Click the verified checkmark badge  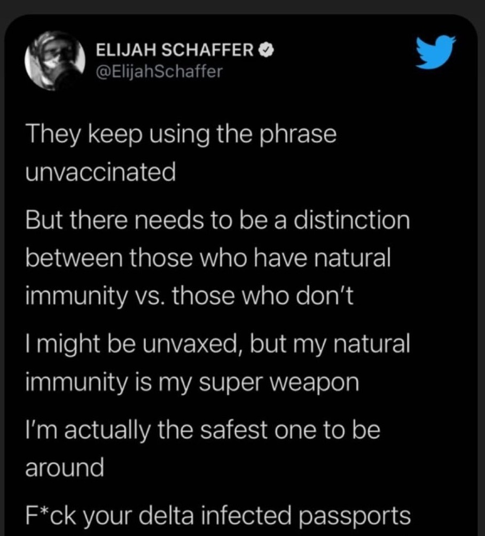[x=266, y=50]
